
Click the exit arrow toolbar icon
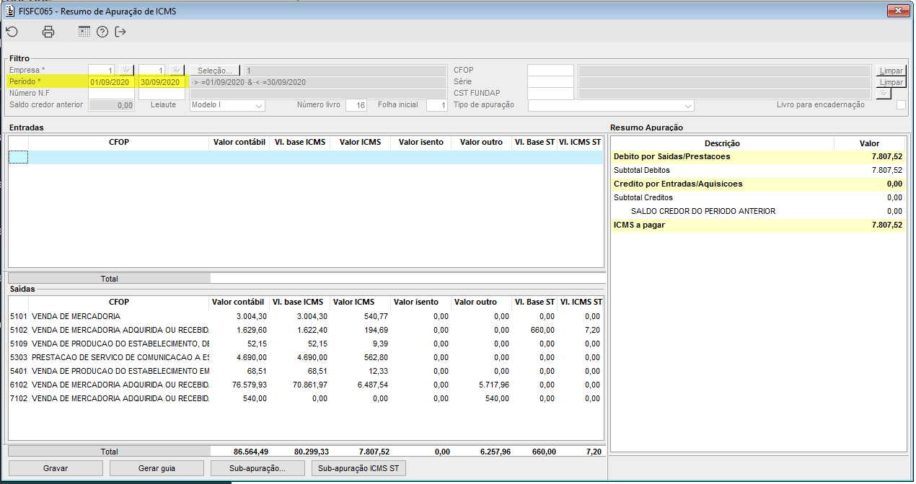[120, 32]
